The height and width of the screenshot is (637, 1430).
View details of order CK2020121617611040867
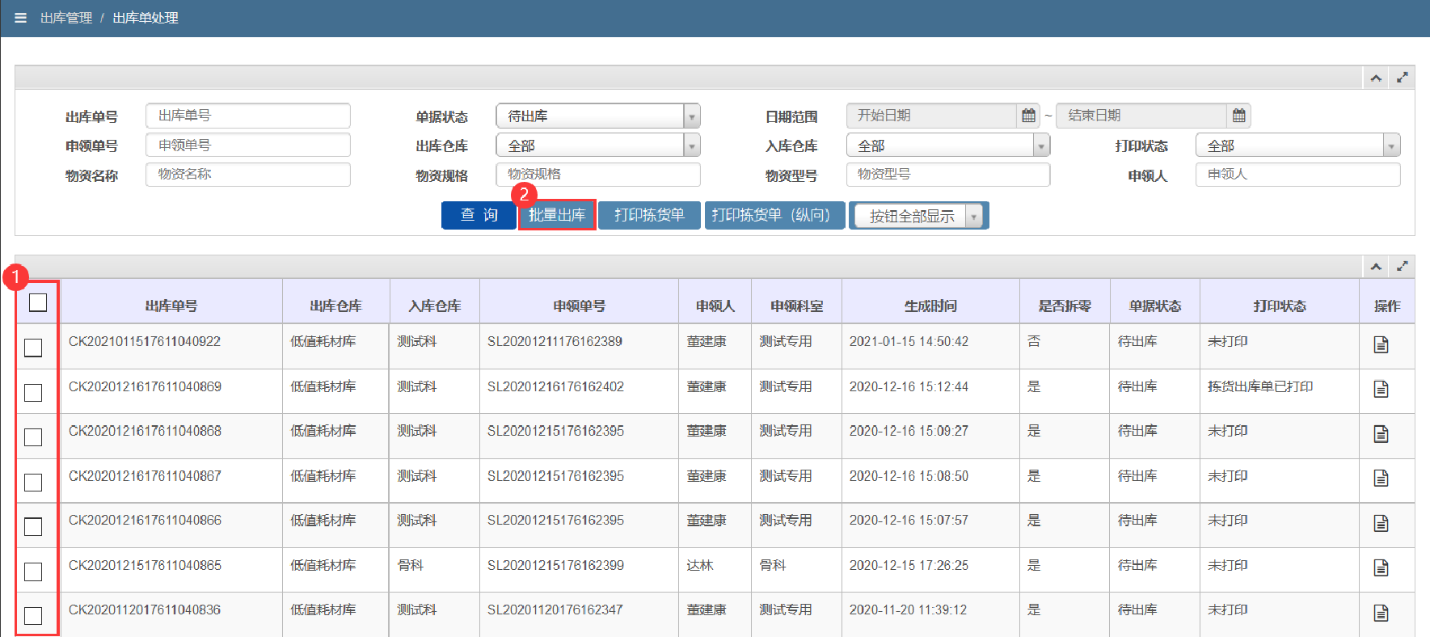tap(1381, 479)
